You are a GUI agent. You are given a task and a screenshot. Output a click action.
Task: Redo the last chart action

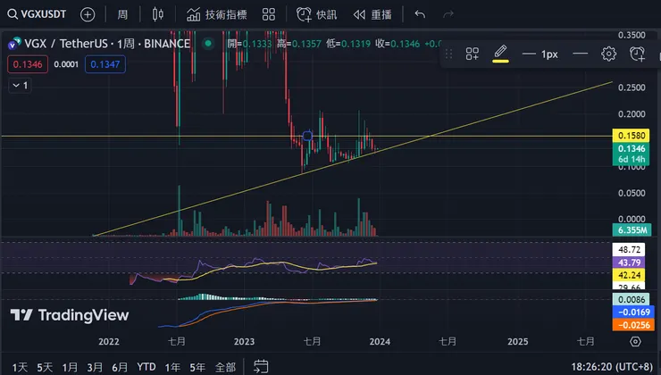[448, 15]
